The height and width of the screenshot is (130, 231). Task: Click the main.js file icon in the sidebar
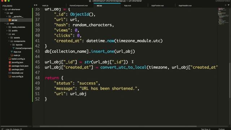point(12,55)
